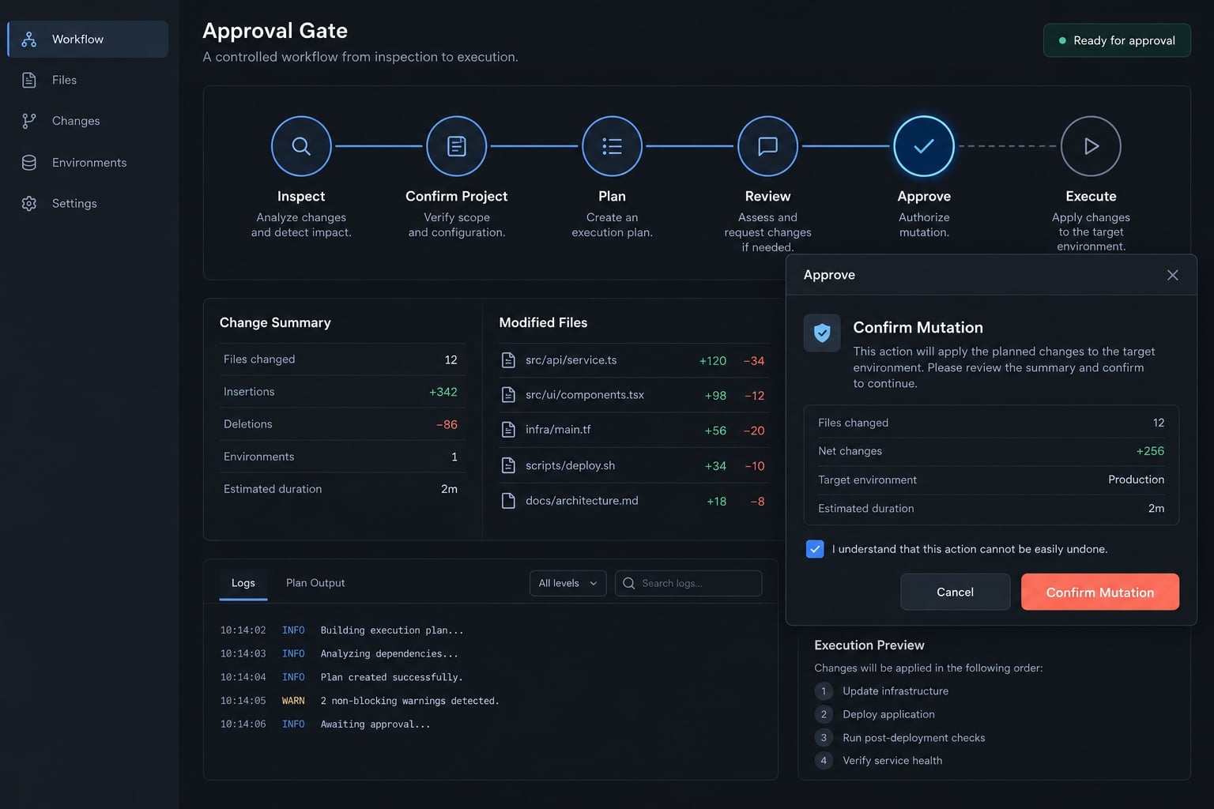Click the search icon in the logs search box
Image resolution: width=1214 pixels, height=809 pixels.
(x=629, y=583)
